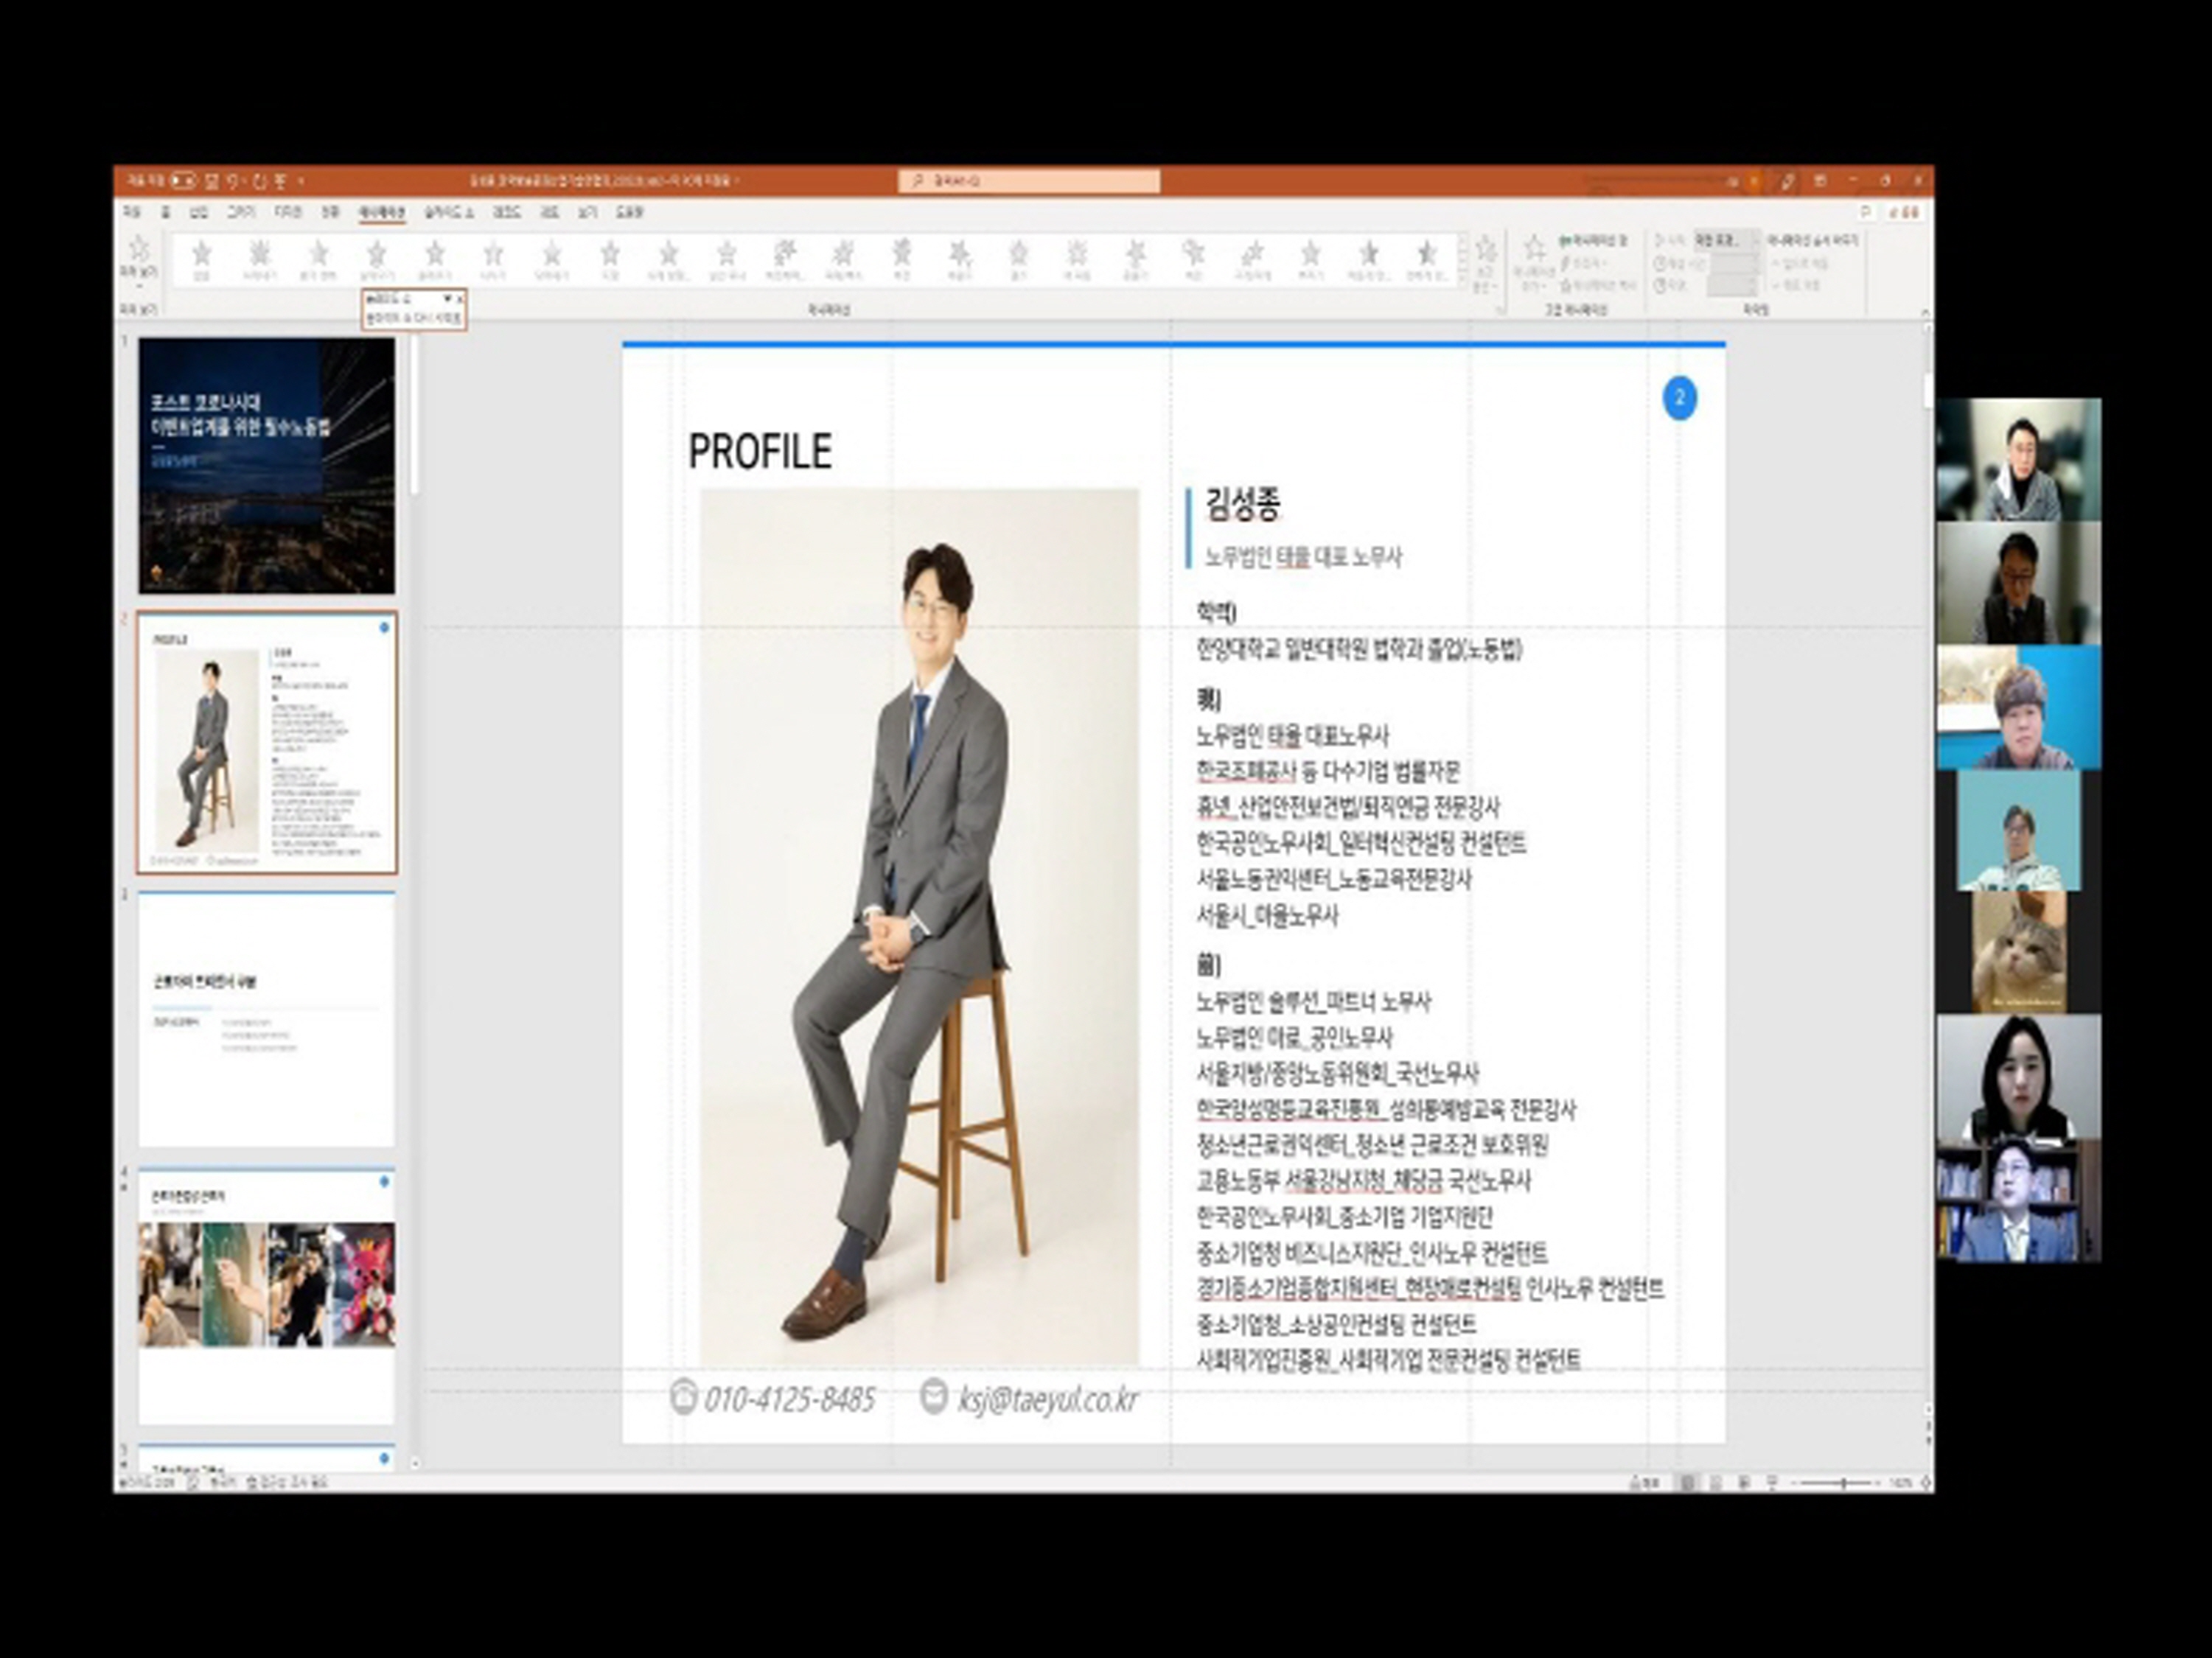Click the Effect Options icon beside gallery

click(1486, 250)
